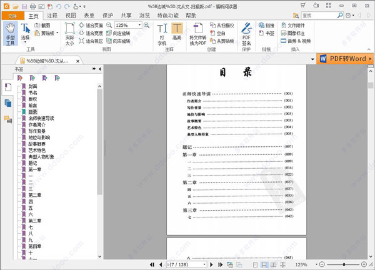
Task: Enable continuous page view mode
Action: (x=264, y=264)
